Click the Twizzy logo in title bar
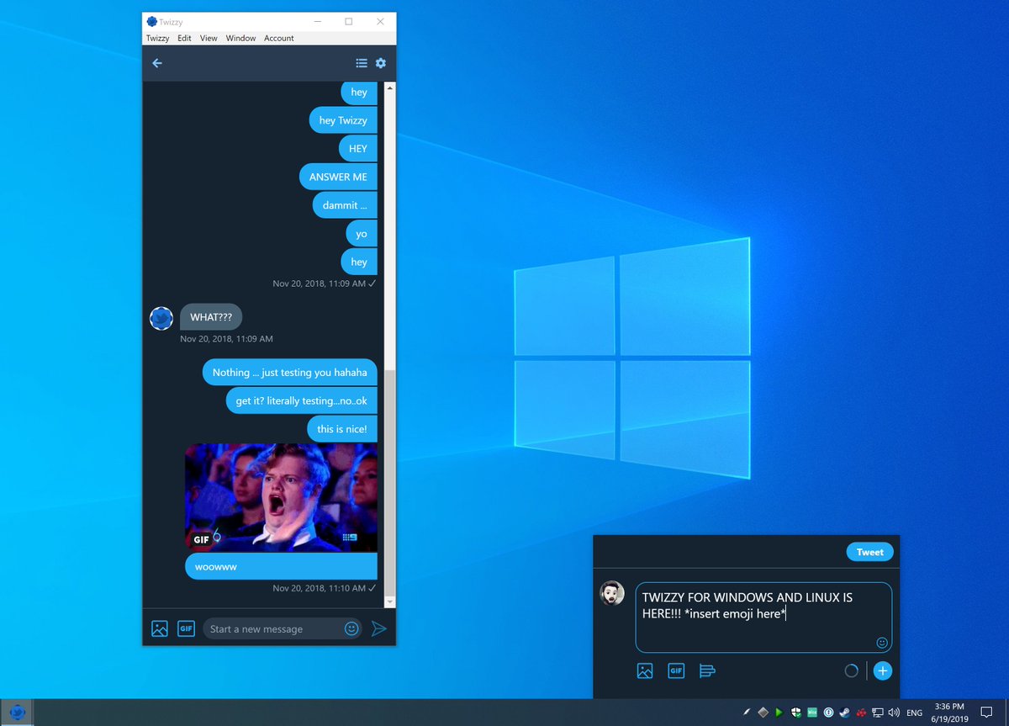The height and width of the screenshot is (726, 1009). click(x=151, y=22)
